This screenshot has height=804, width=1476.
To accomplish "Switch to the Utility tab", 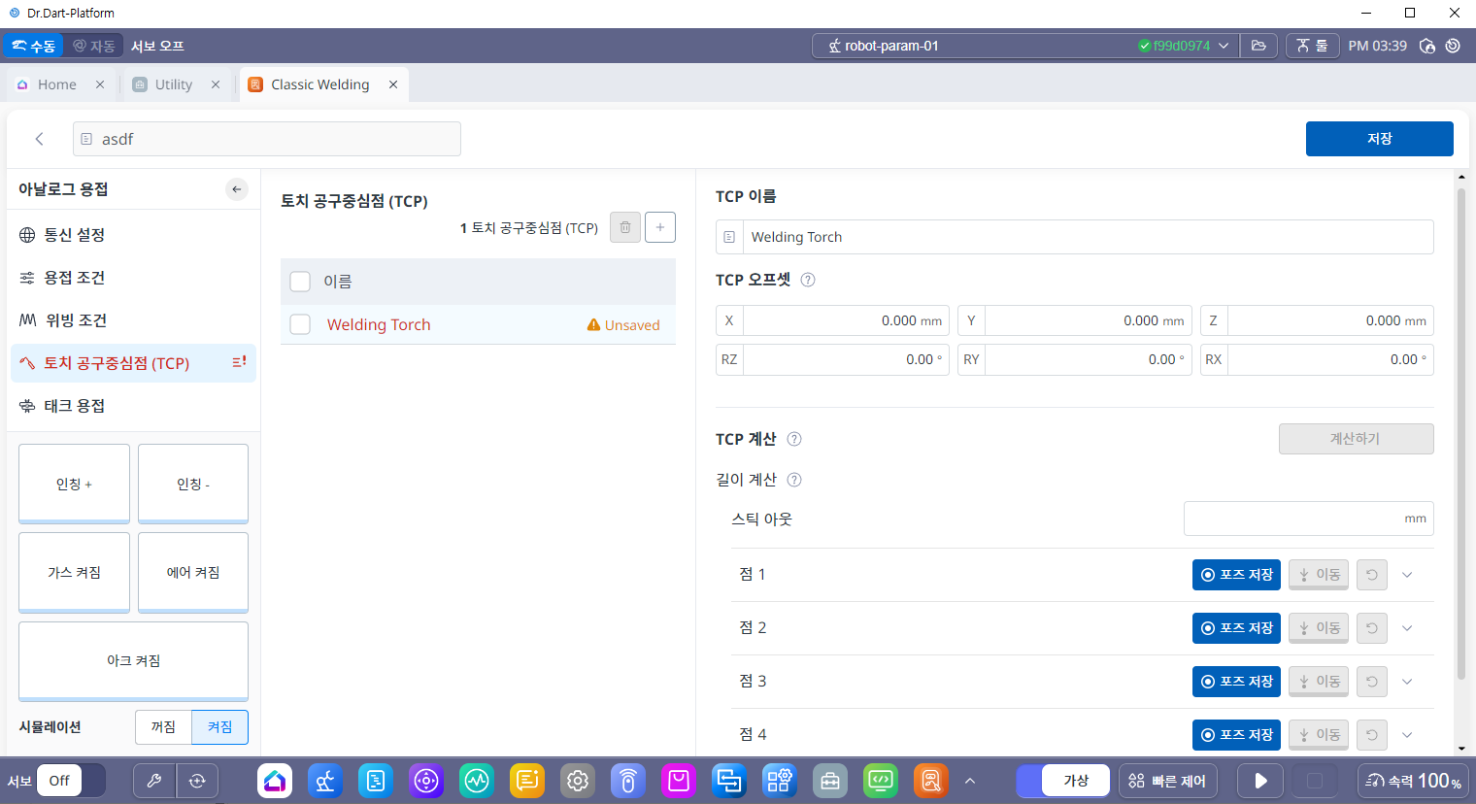I will point(173,84).
